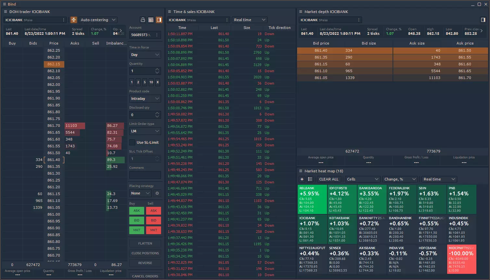Click the CANCEL ORDERS button

pos(145,276)
